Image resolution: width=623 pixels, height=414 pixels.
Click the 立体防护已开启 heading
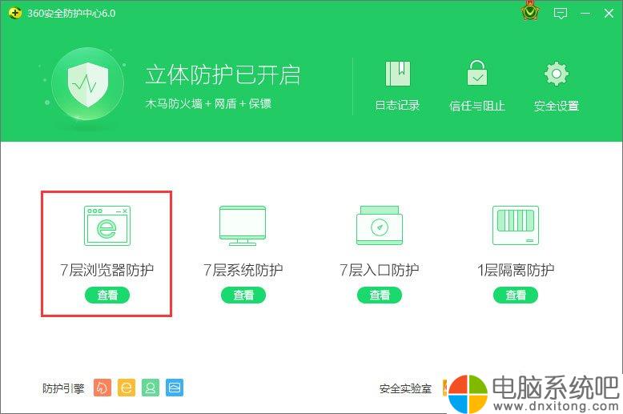click(x=223, y=74)
